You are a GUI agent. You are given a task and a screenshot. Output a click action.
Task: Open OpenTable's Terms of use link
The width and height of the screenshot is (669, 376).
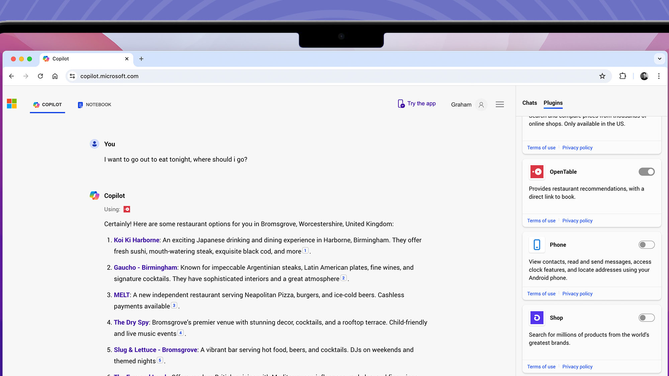541,221
